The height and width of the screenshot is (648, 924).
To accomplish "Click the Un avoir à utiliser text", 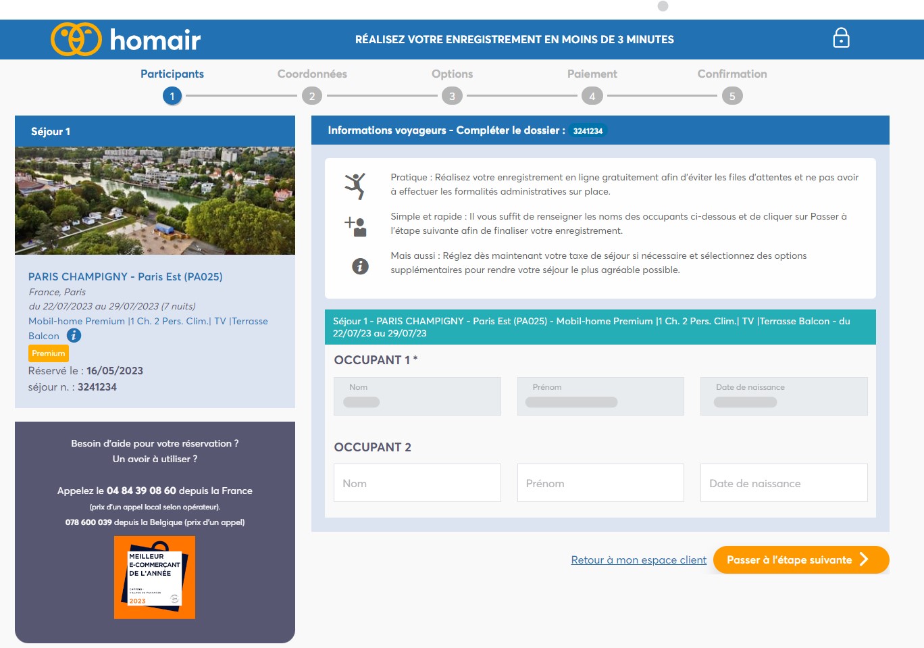I will pos(155,459).
